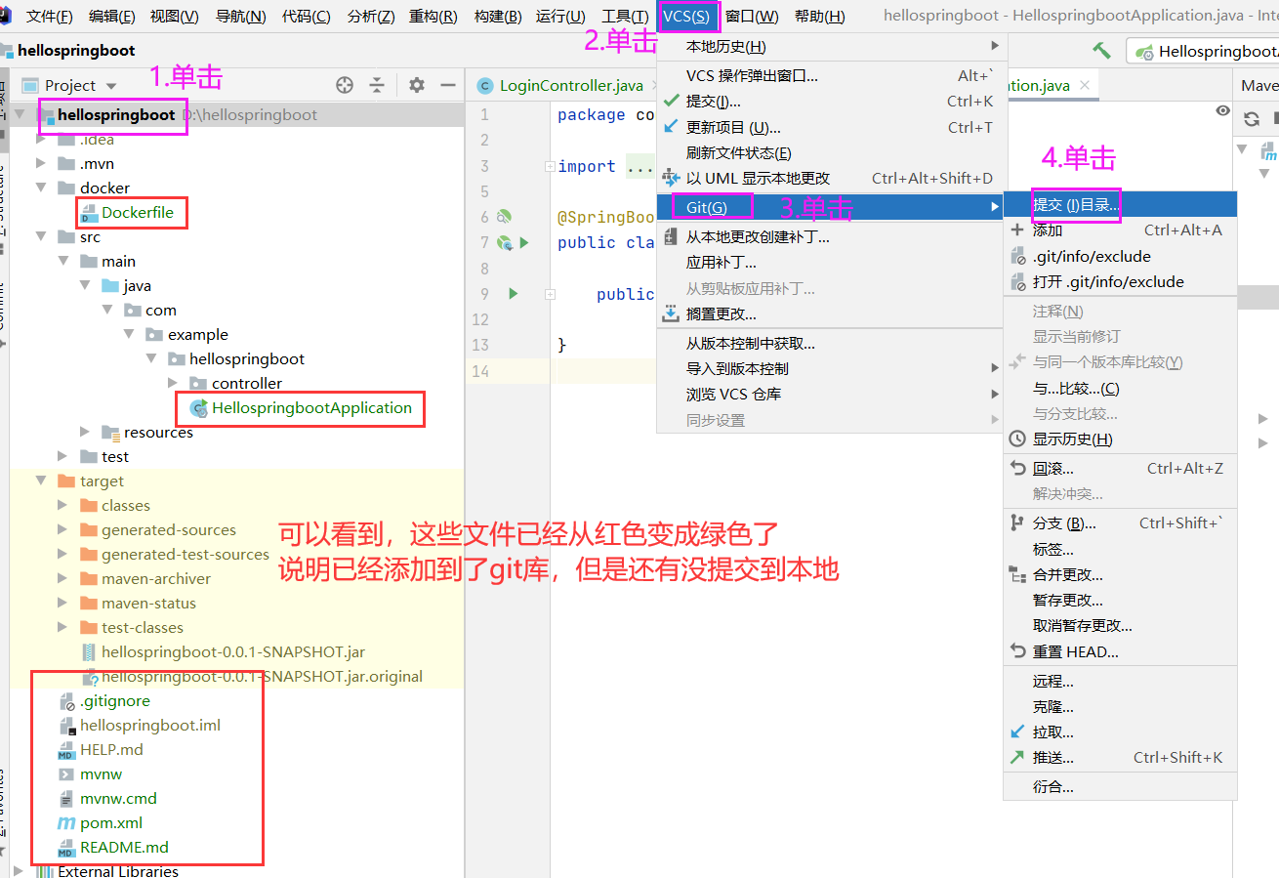
Task: Select the mvnw file
Action: tap(101, 773)
